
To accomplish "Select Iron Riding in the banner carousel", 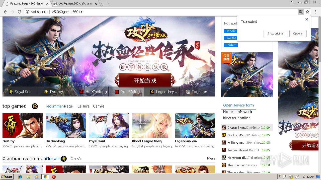I will pyautogui.click(x=126, y=92).
